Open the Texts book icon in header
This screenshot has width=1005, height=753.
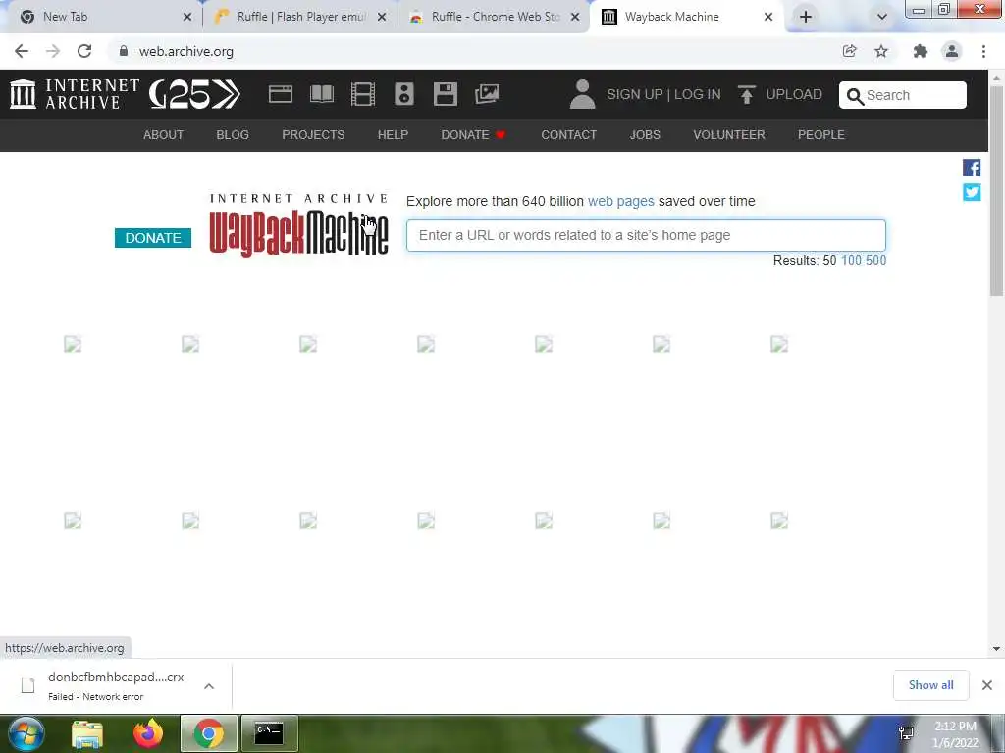(x=322, y=94)
